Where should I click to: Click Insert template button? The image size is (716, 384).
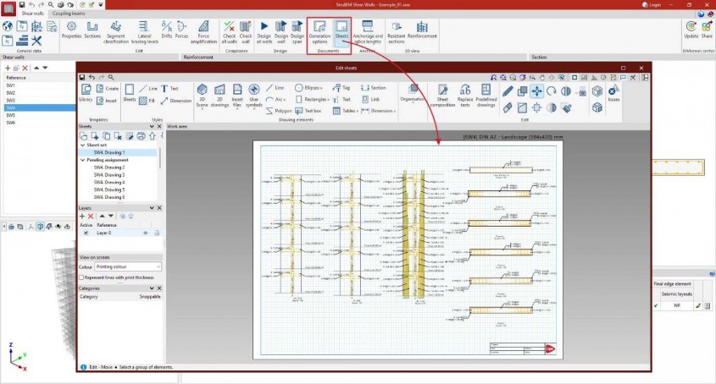click(107, 101)
